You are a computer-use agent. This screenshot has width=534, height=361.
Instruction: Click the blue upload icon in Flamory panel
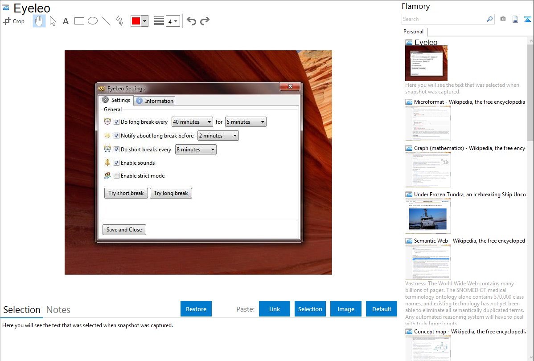point(527,19)
